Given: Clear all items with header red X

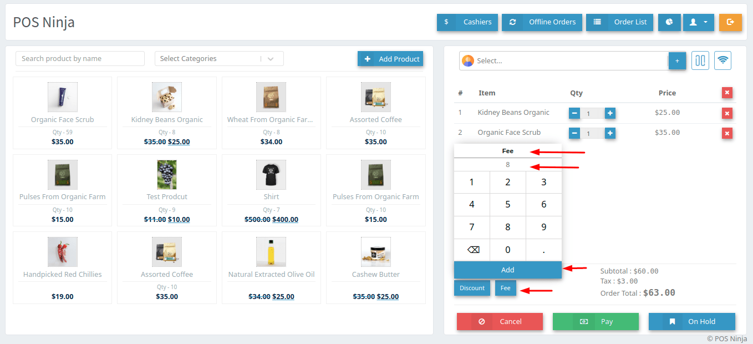Looking at the screenshot, I should click(727, 93).
